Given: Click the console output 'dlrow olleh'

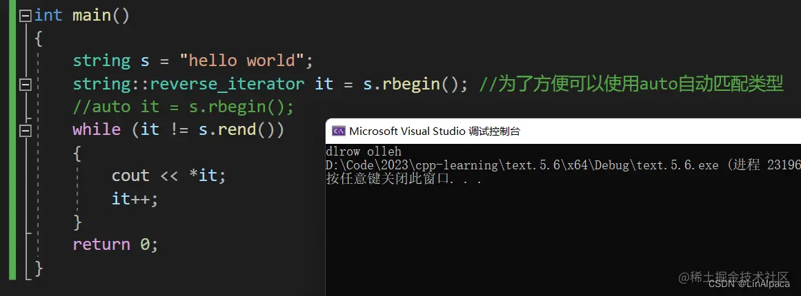Looking at the screenshot, I should (x=363, y=152).
